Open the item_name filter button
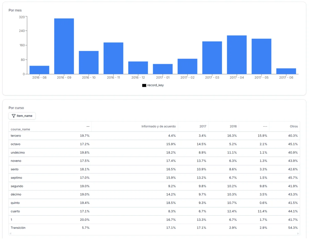The height and width of the screenshot is (243, 310). [x=22, y=116]
